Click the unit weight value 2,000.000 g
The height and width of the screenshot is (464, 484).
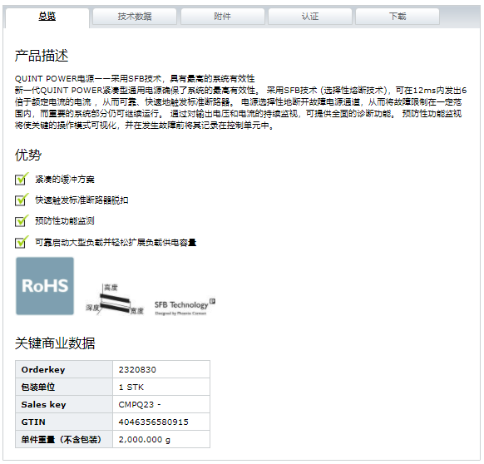tap(145, 439)
